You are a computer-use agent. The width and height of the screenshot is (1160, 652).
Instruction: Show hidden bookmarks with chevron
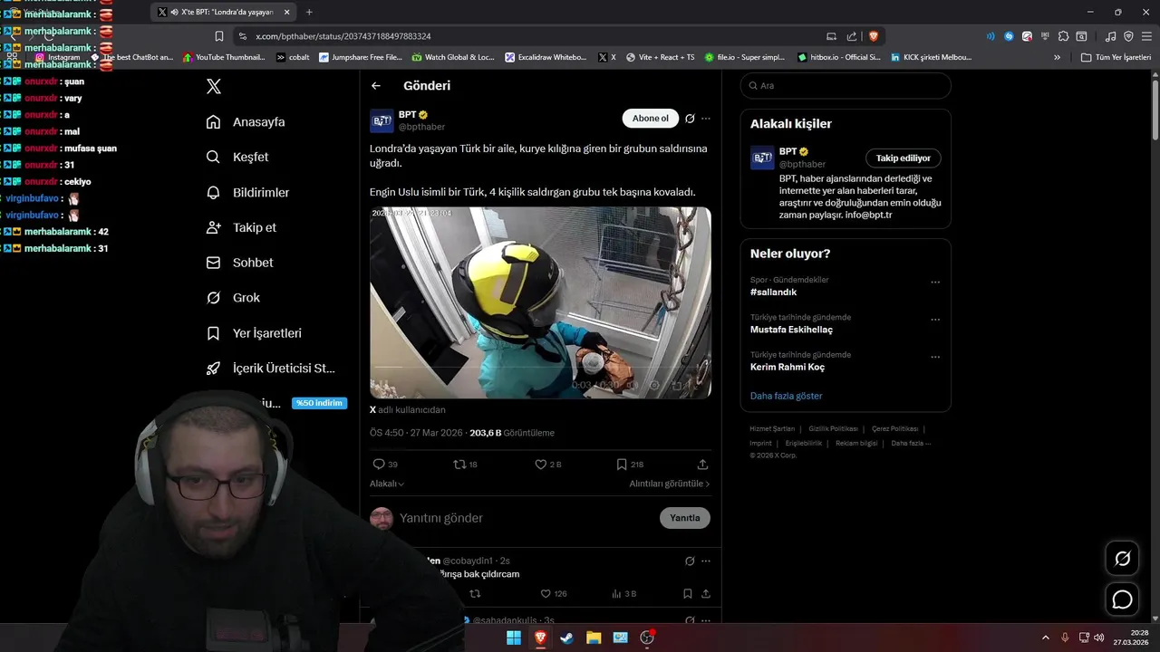[1057, 57]
